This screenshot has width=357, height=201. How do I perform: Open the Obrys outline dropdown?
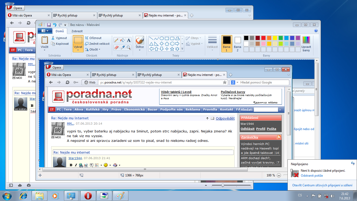pos(194,38)
